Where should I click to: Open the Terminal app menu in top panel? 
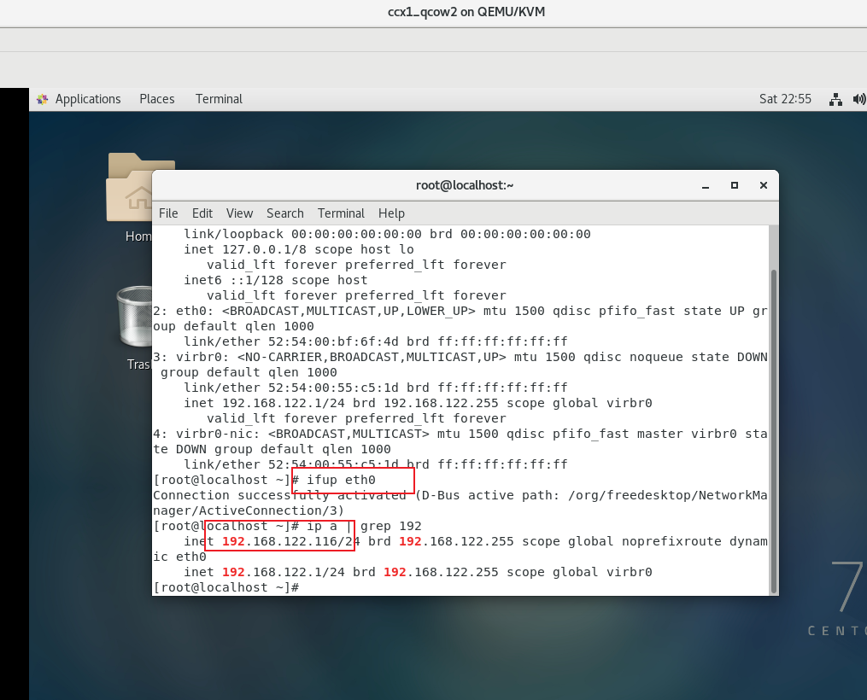pyautogui.click(x=219, y=99)
